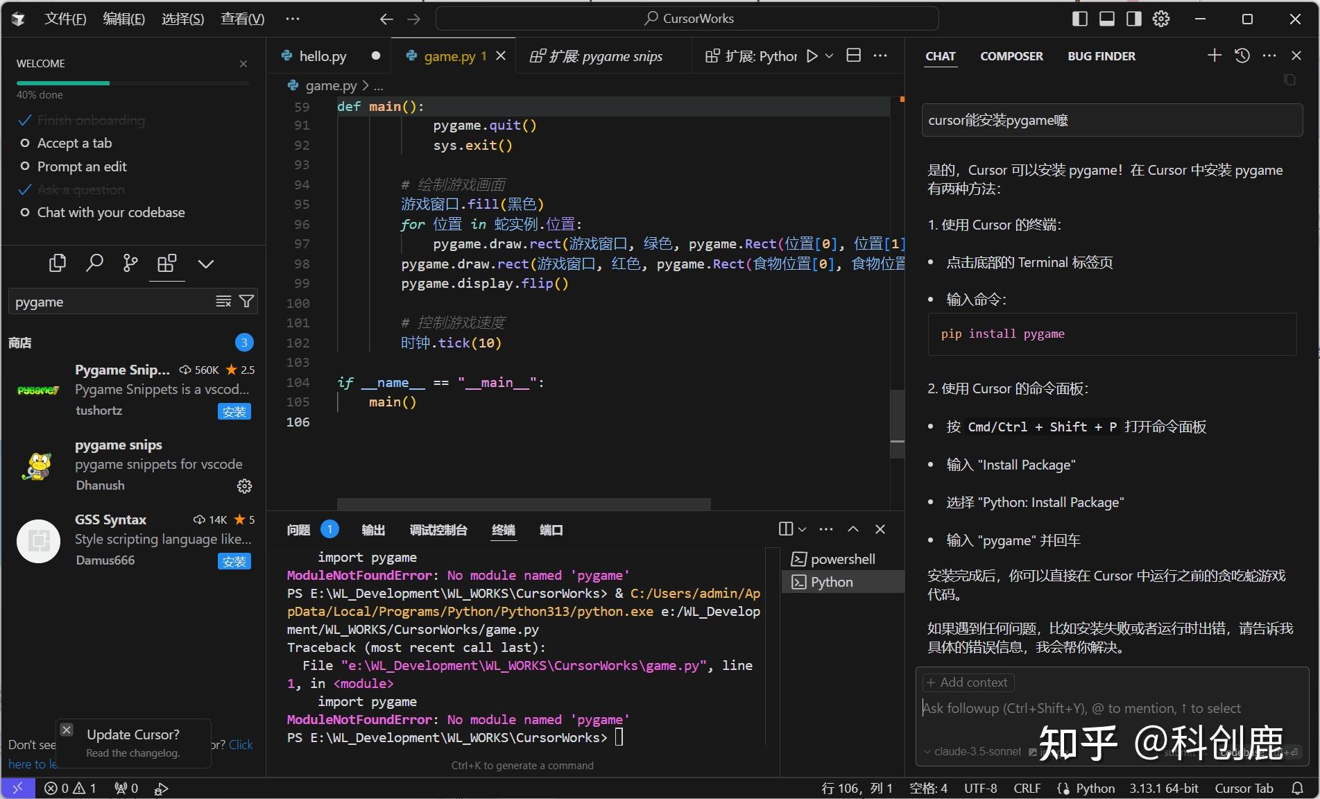Click the split editor layout icon
The height and width of the screenshot is (799, 1320).
tap(854, 55)
